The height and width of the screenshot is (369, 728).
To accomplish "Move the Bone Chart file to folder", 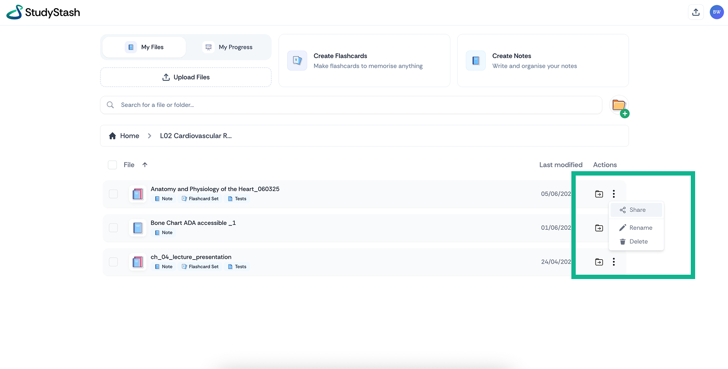I will point(599,228).
